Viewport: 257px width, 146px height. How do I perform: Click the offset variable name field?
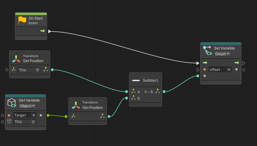[x=217, y=70]
